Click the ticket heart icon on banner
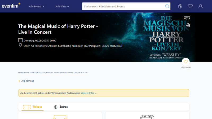 pos(187,18)
